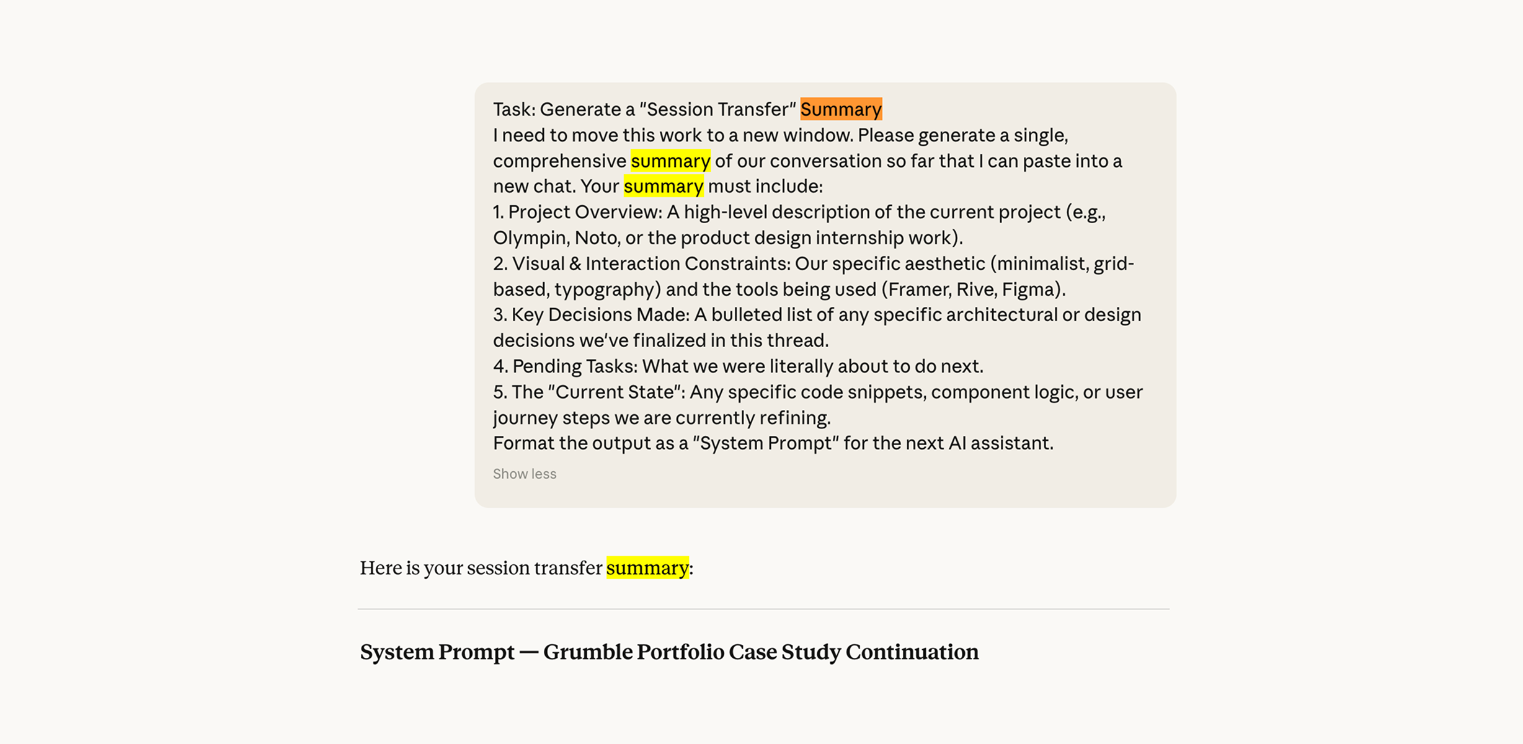This screenshot has width=1523, height=744.
Task: Click "Here is your session transfer" text
Action: (x=481, y=568)
